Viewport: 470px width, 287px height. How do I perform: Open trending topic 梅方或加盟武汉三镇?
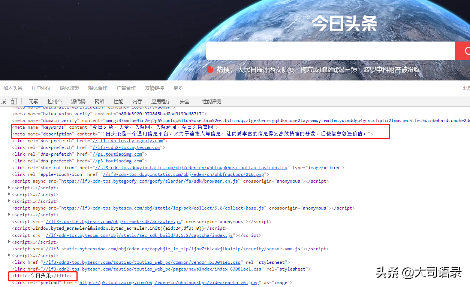[x=329, y=69]
